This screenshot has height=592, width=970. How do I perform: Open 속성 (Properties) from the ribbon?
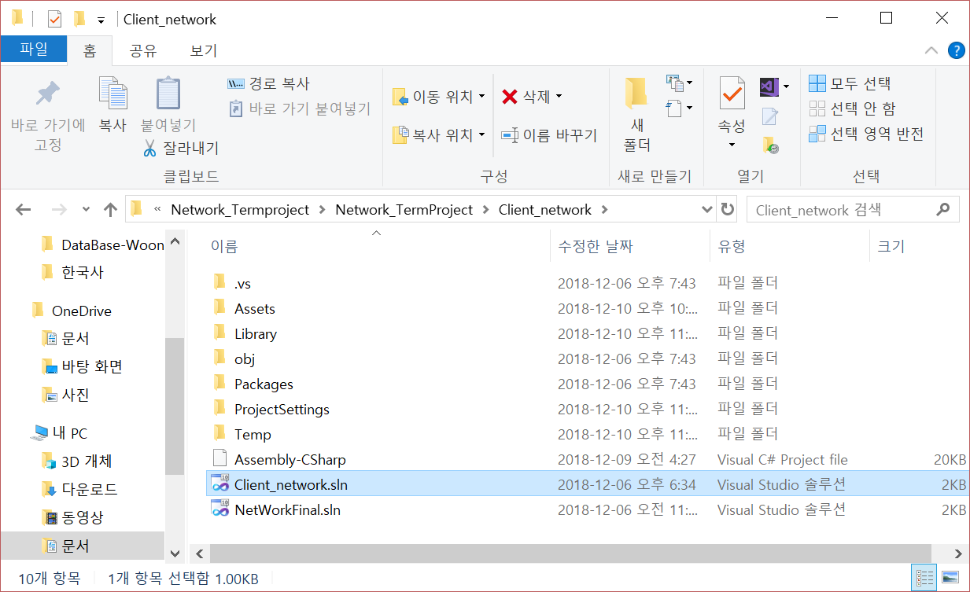[x=731, y=96]
